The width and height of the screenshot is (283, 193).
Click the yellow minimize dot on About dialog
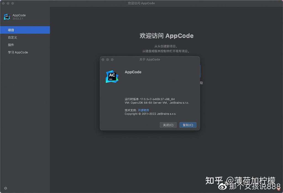108,59
